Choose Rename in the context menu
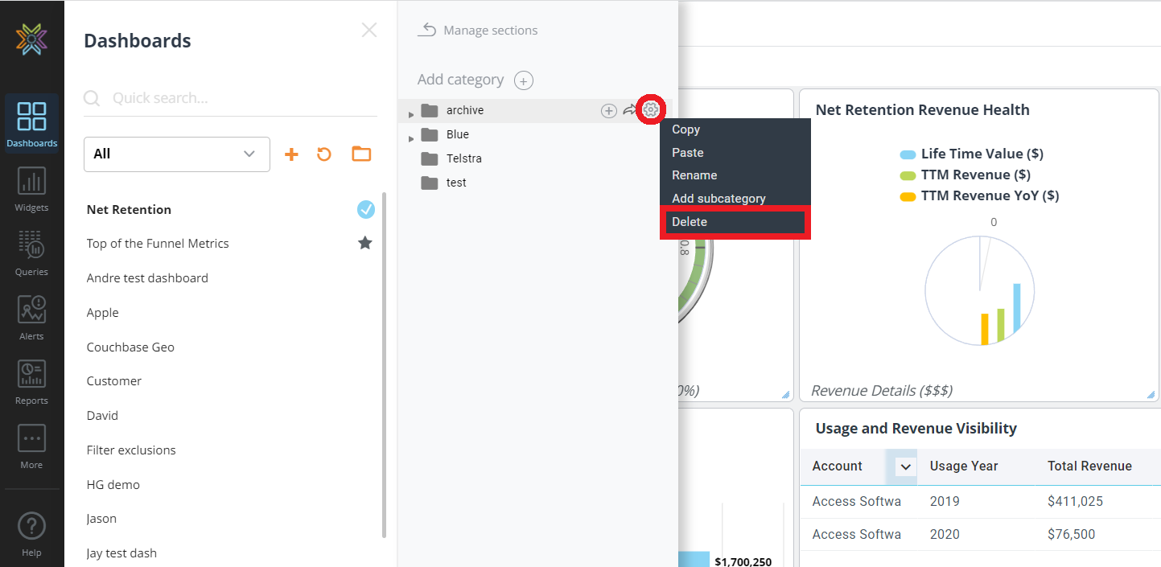 click(694, 175)
